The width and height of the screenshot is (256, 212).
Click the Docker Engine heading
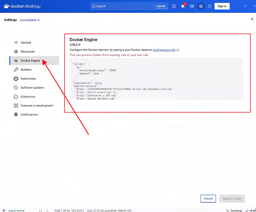[83, 40]
